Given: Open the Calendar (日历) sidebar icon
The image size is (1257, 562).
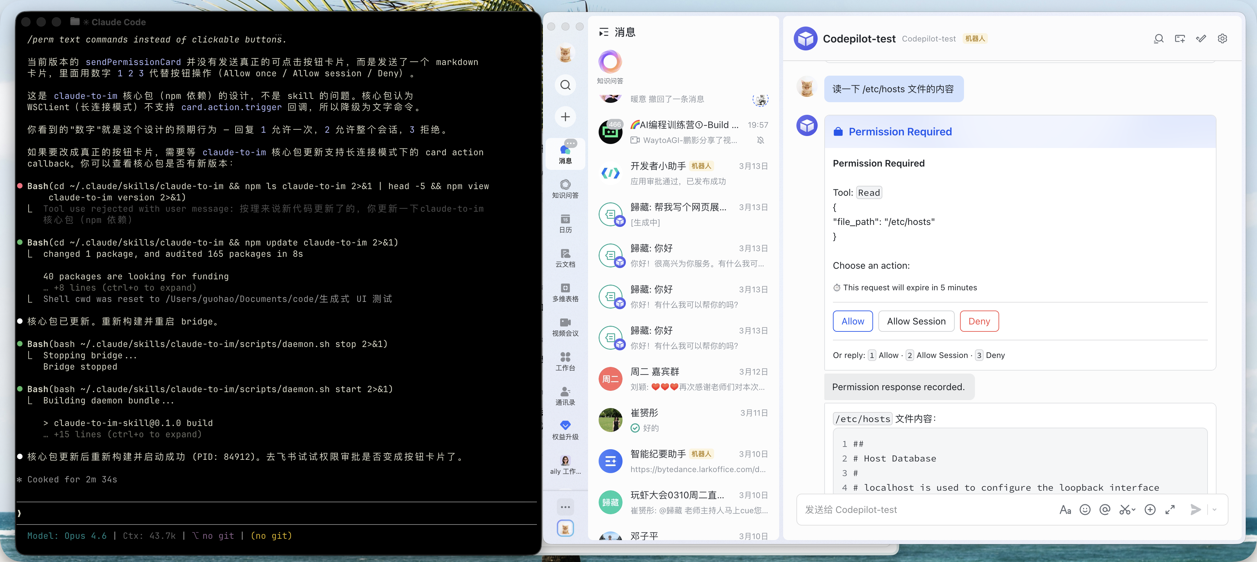Looking at the screenshot, I should coord(565,223).
